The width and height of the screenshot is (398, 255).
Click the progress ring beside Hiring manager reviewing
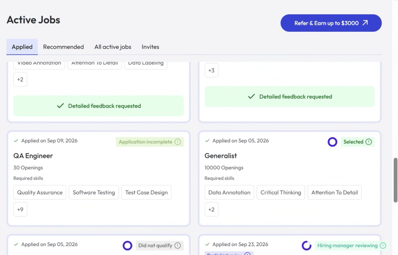point(306,245)
